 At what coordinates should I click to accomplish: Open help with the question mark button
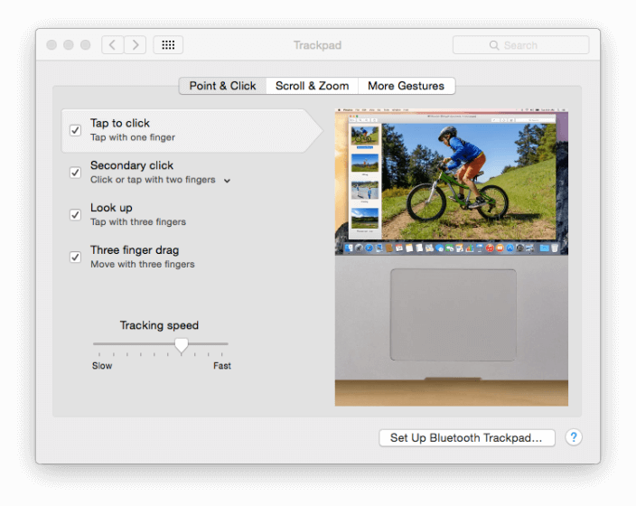coord(574,437)
